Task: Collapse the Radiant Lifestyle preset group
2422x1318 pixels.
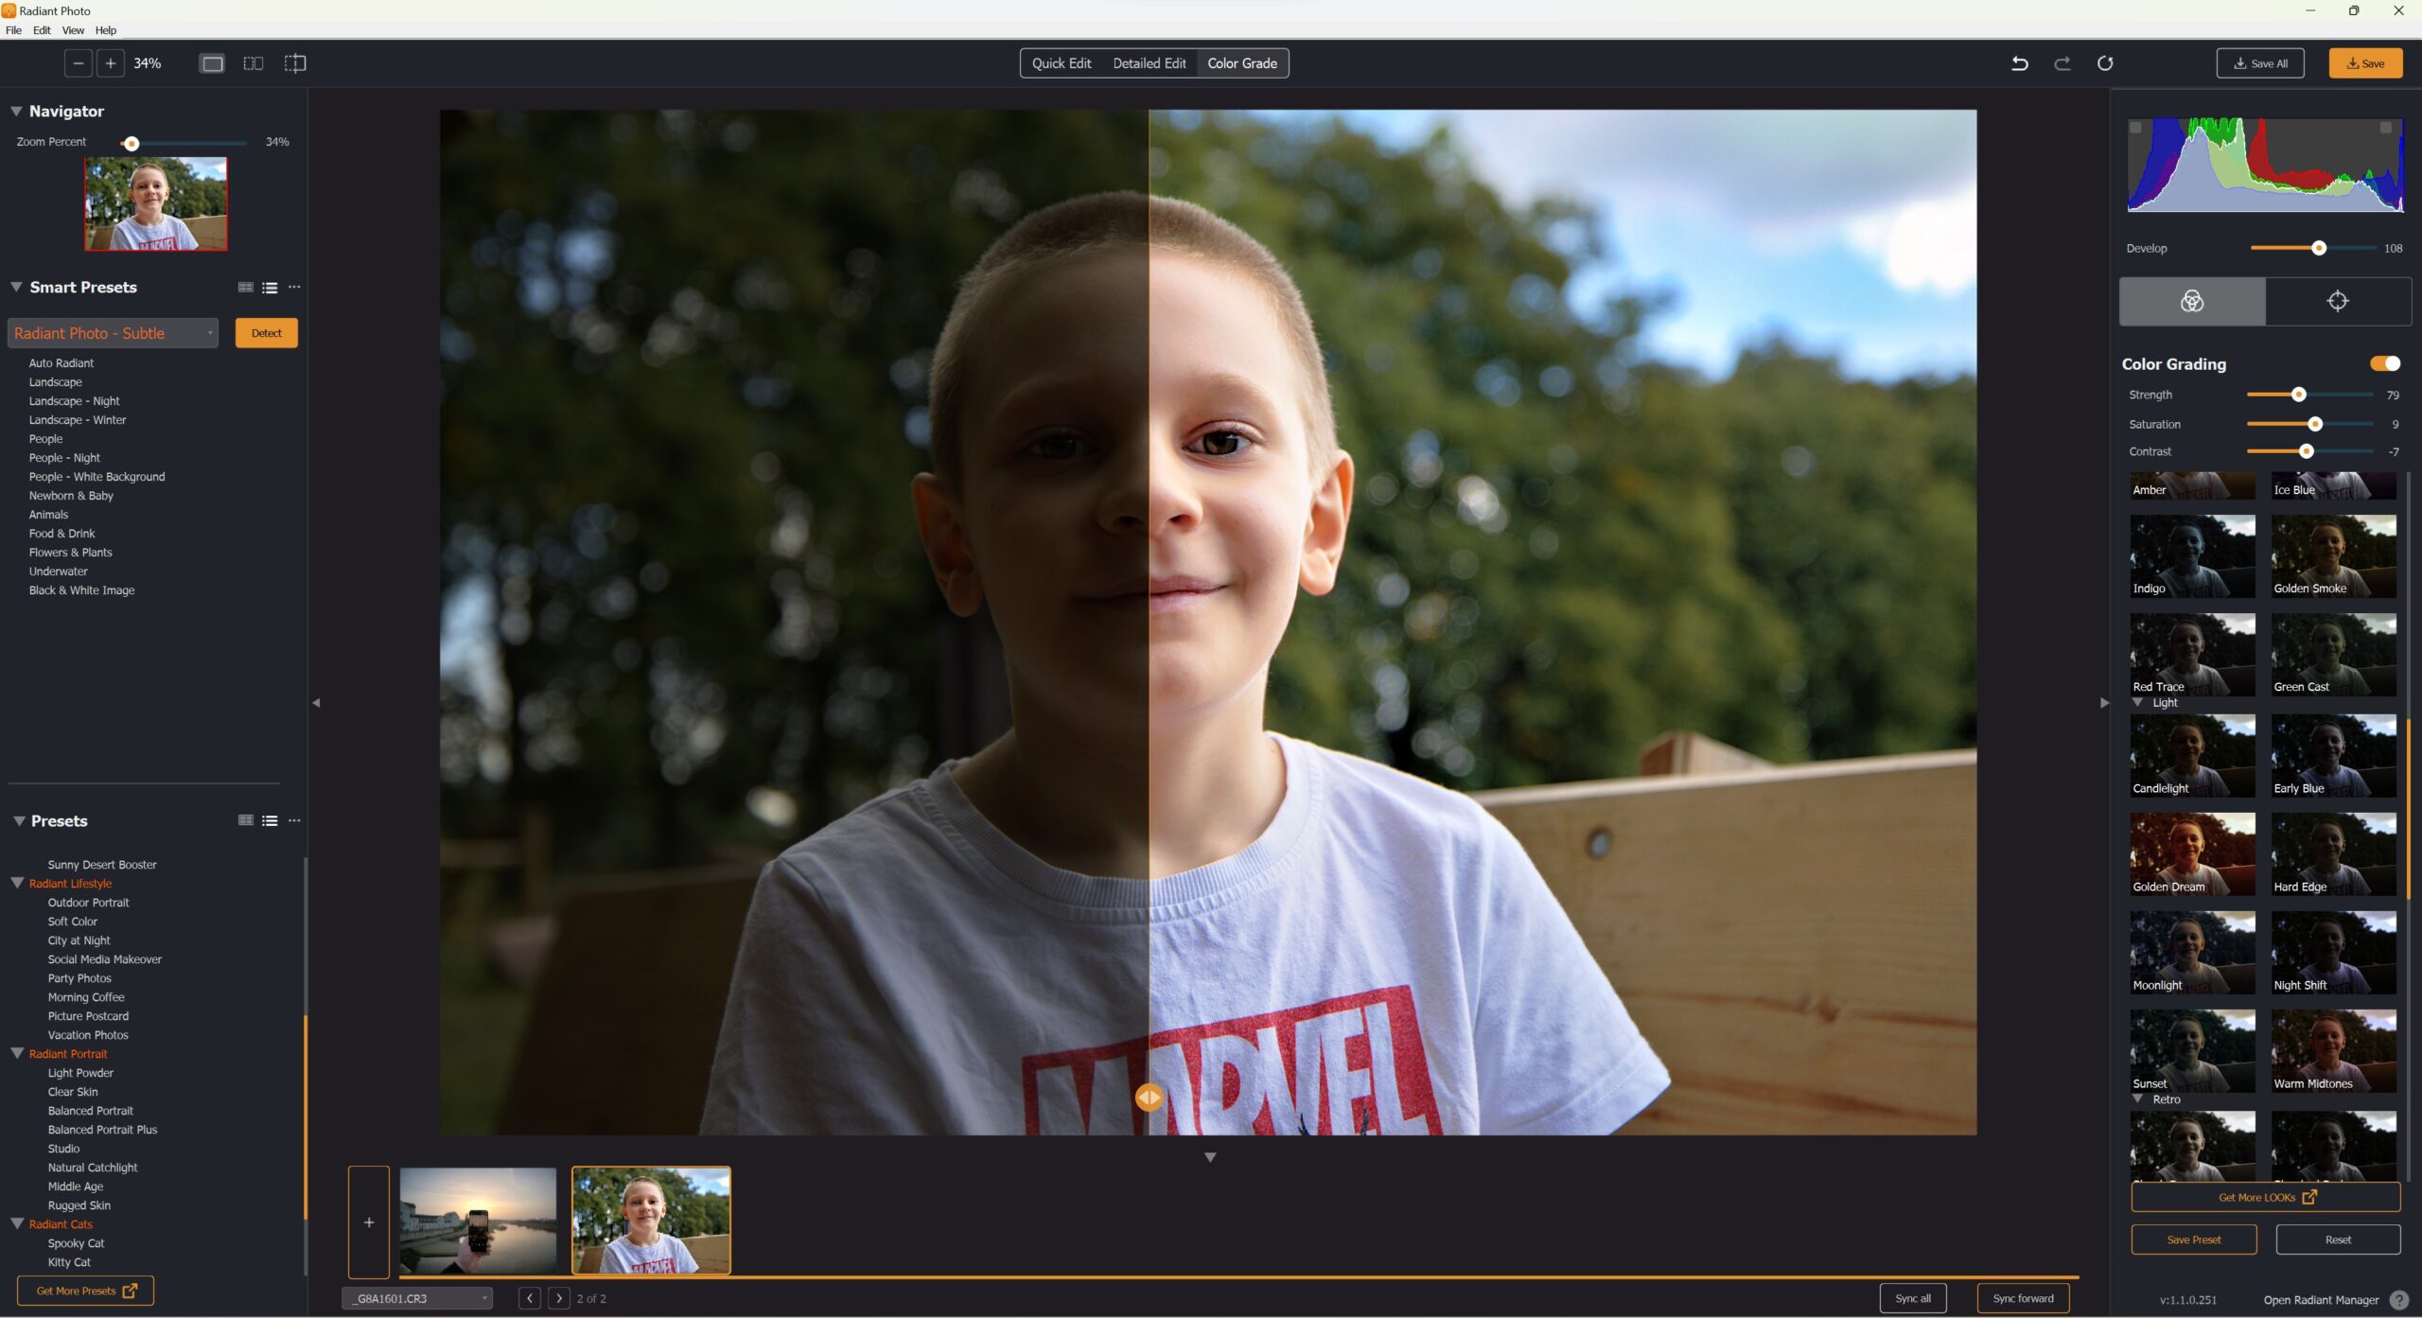Action: coord(17,883)
